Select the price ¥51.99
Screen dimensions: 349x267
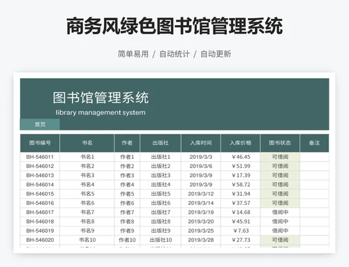tap(241, 166)
